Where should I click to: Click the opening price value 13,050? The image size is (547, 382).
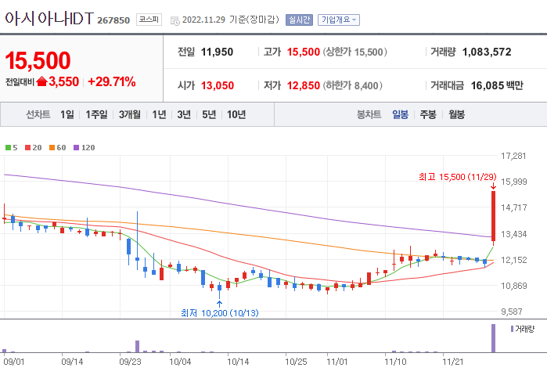(218, 85)
